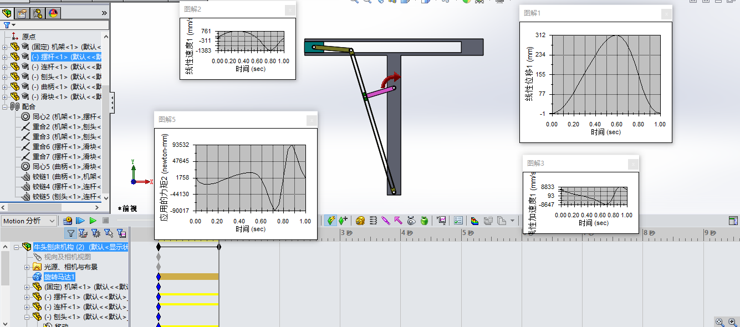Toggle the Filter Driving gear-funnel button
Screen dimensions: 740x327
coord(95,233)
